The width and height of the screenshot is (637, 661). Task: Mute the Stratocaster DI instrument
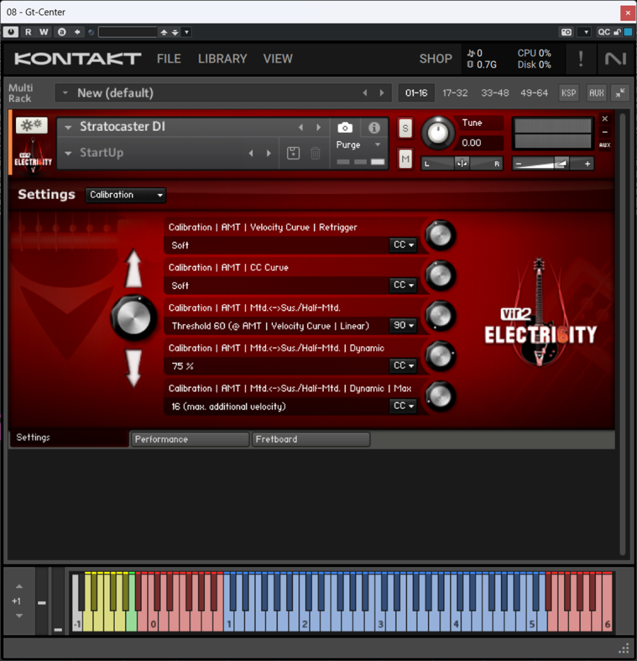[x=405, y=158]
